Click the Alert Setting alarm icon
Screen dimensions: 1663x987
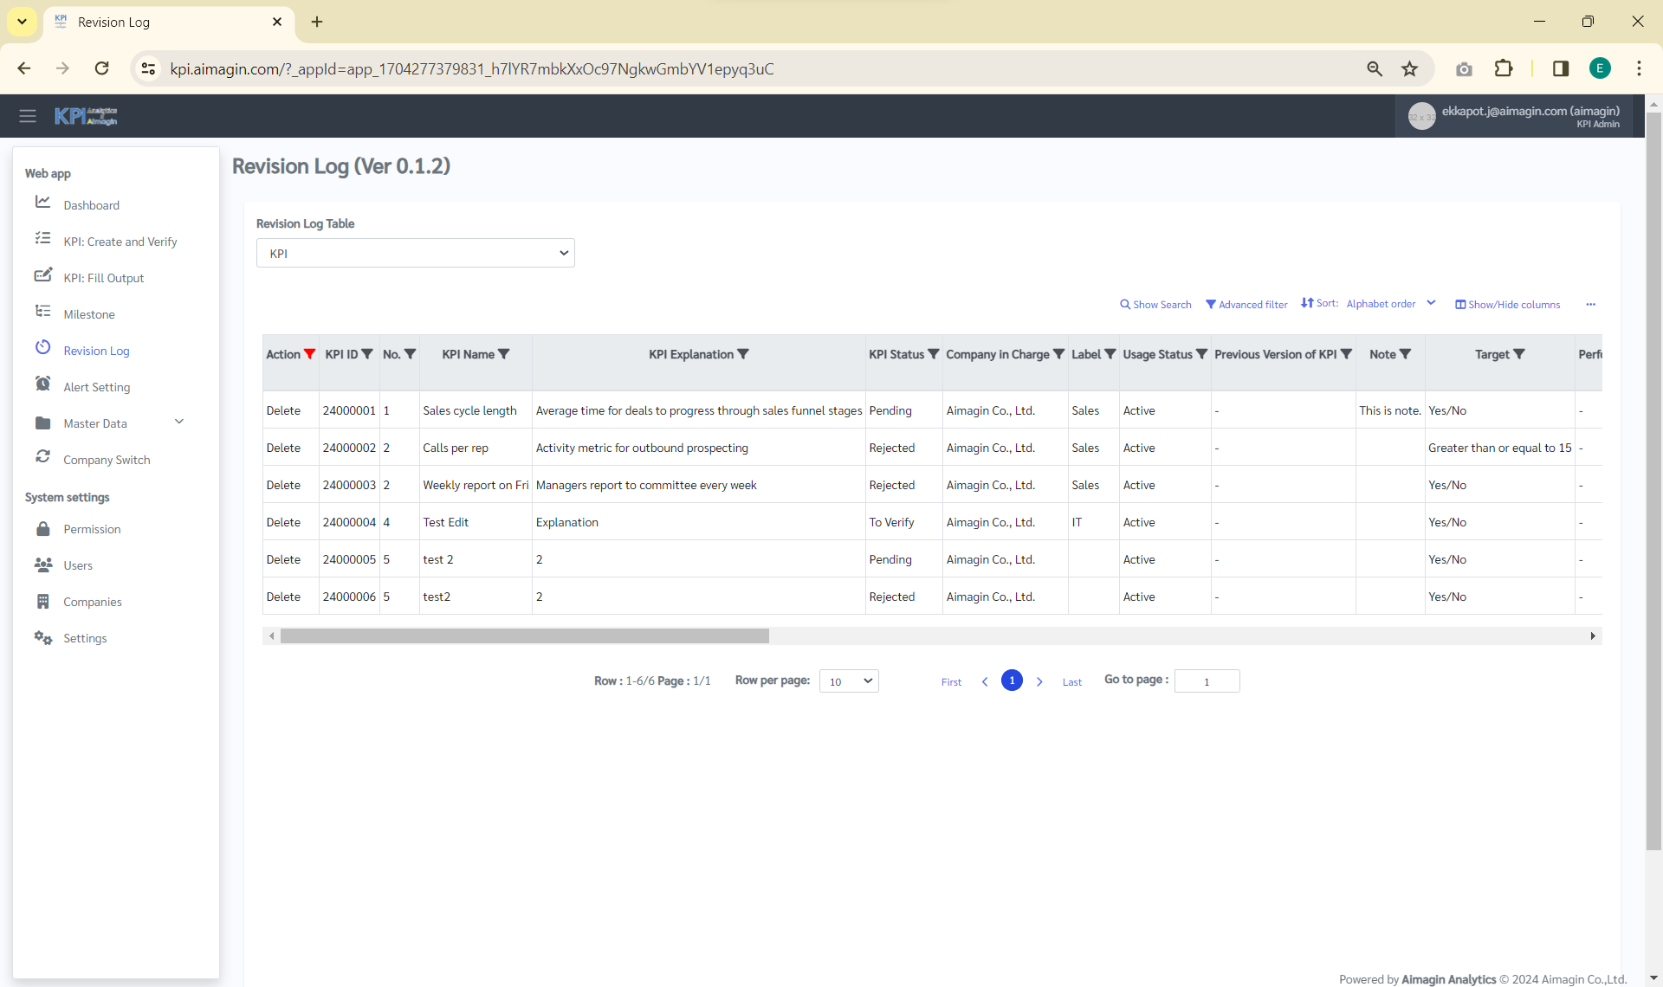(x=42, y=384)
